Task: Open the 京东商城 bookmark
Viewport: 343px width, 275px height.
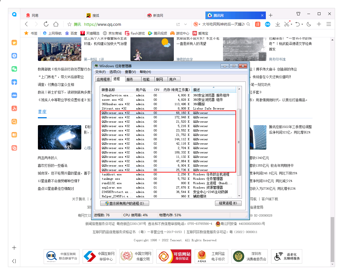Action: click(x=112, y=33)
